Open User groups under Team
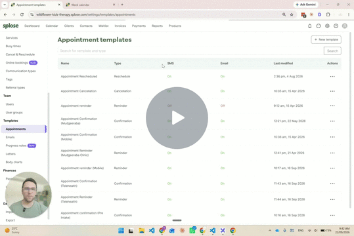Screen dimensions: 354x236 pos(14,113)
